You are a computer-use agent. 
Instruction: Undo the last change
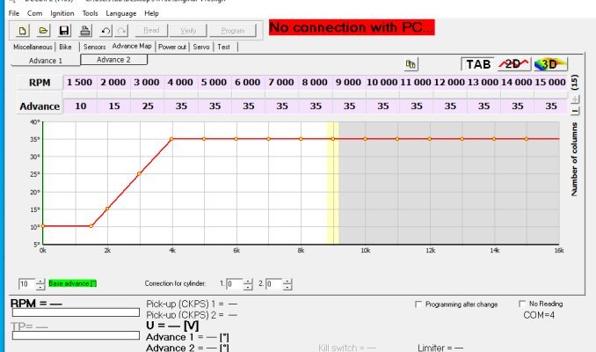pyautogui.click(x=105, y=31)
